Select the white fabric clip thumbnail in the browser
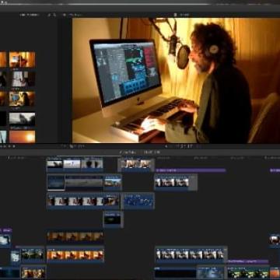Viewport: 280px width, 280px height. tap(23, 79)
